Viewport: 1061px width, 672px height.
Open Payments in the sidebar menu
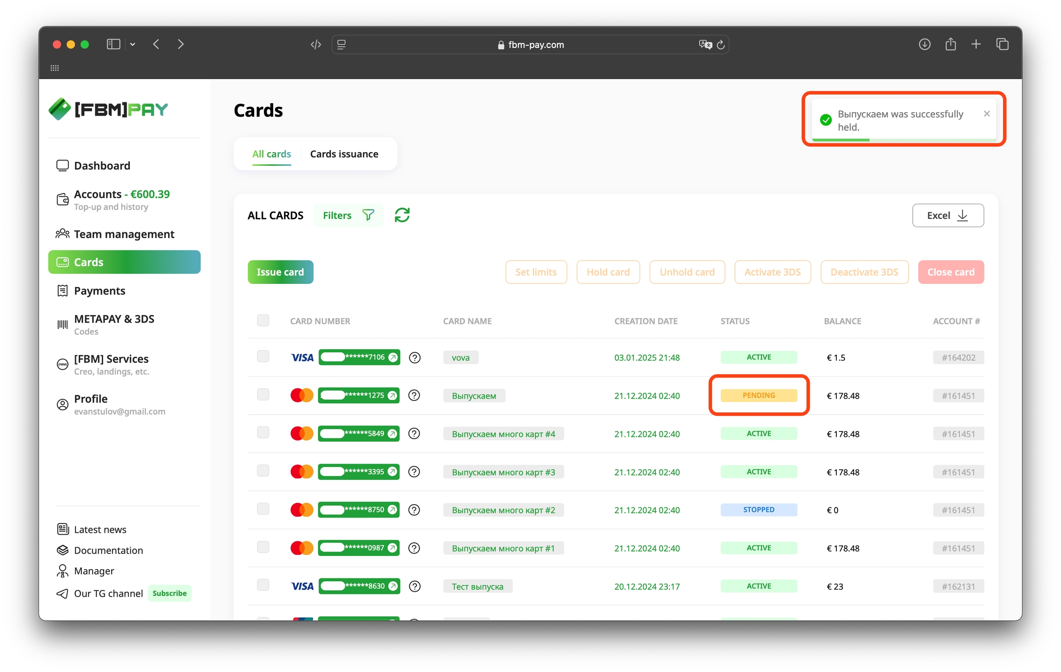[x=99, y=291]
